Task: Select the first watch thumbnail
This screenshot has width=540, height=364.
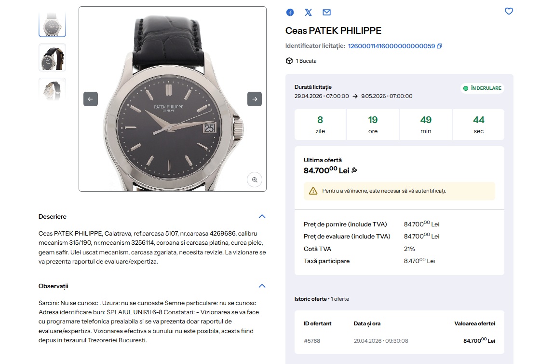Action: point(52,23)
